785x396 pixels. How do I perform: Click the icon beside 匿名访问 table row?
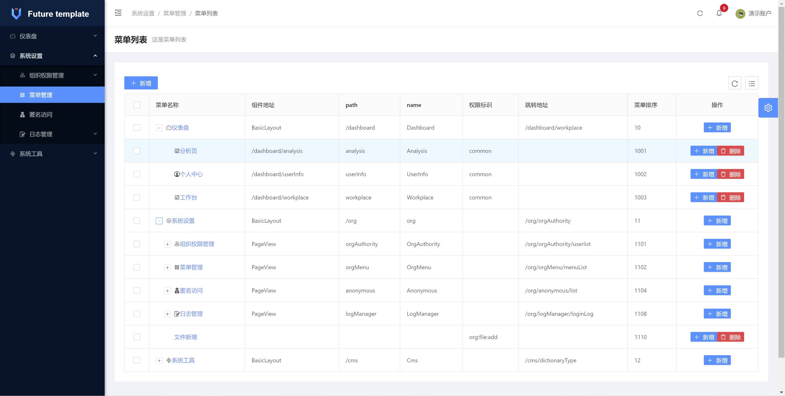177,290
